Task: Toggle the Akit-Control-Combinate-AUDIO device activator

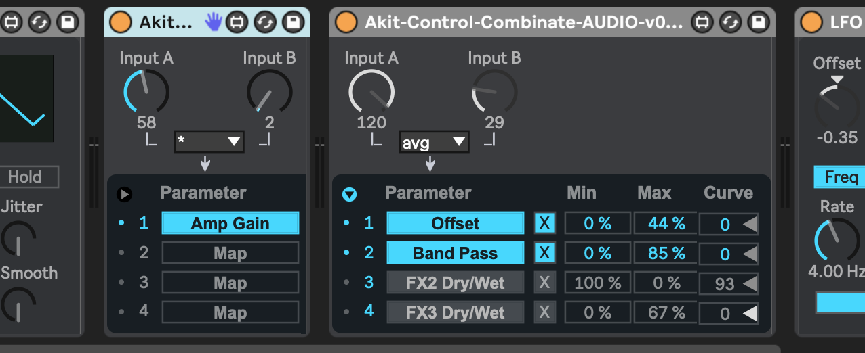Action: [346, 22]
